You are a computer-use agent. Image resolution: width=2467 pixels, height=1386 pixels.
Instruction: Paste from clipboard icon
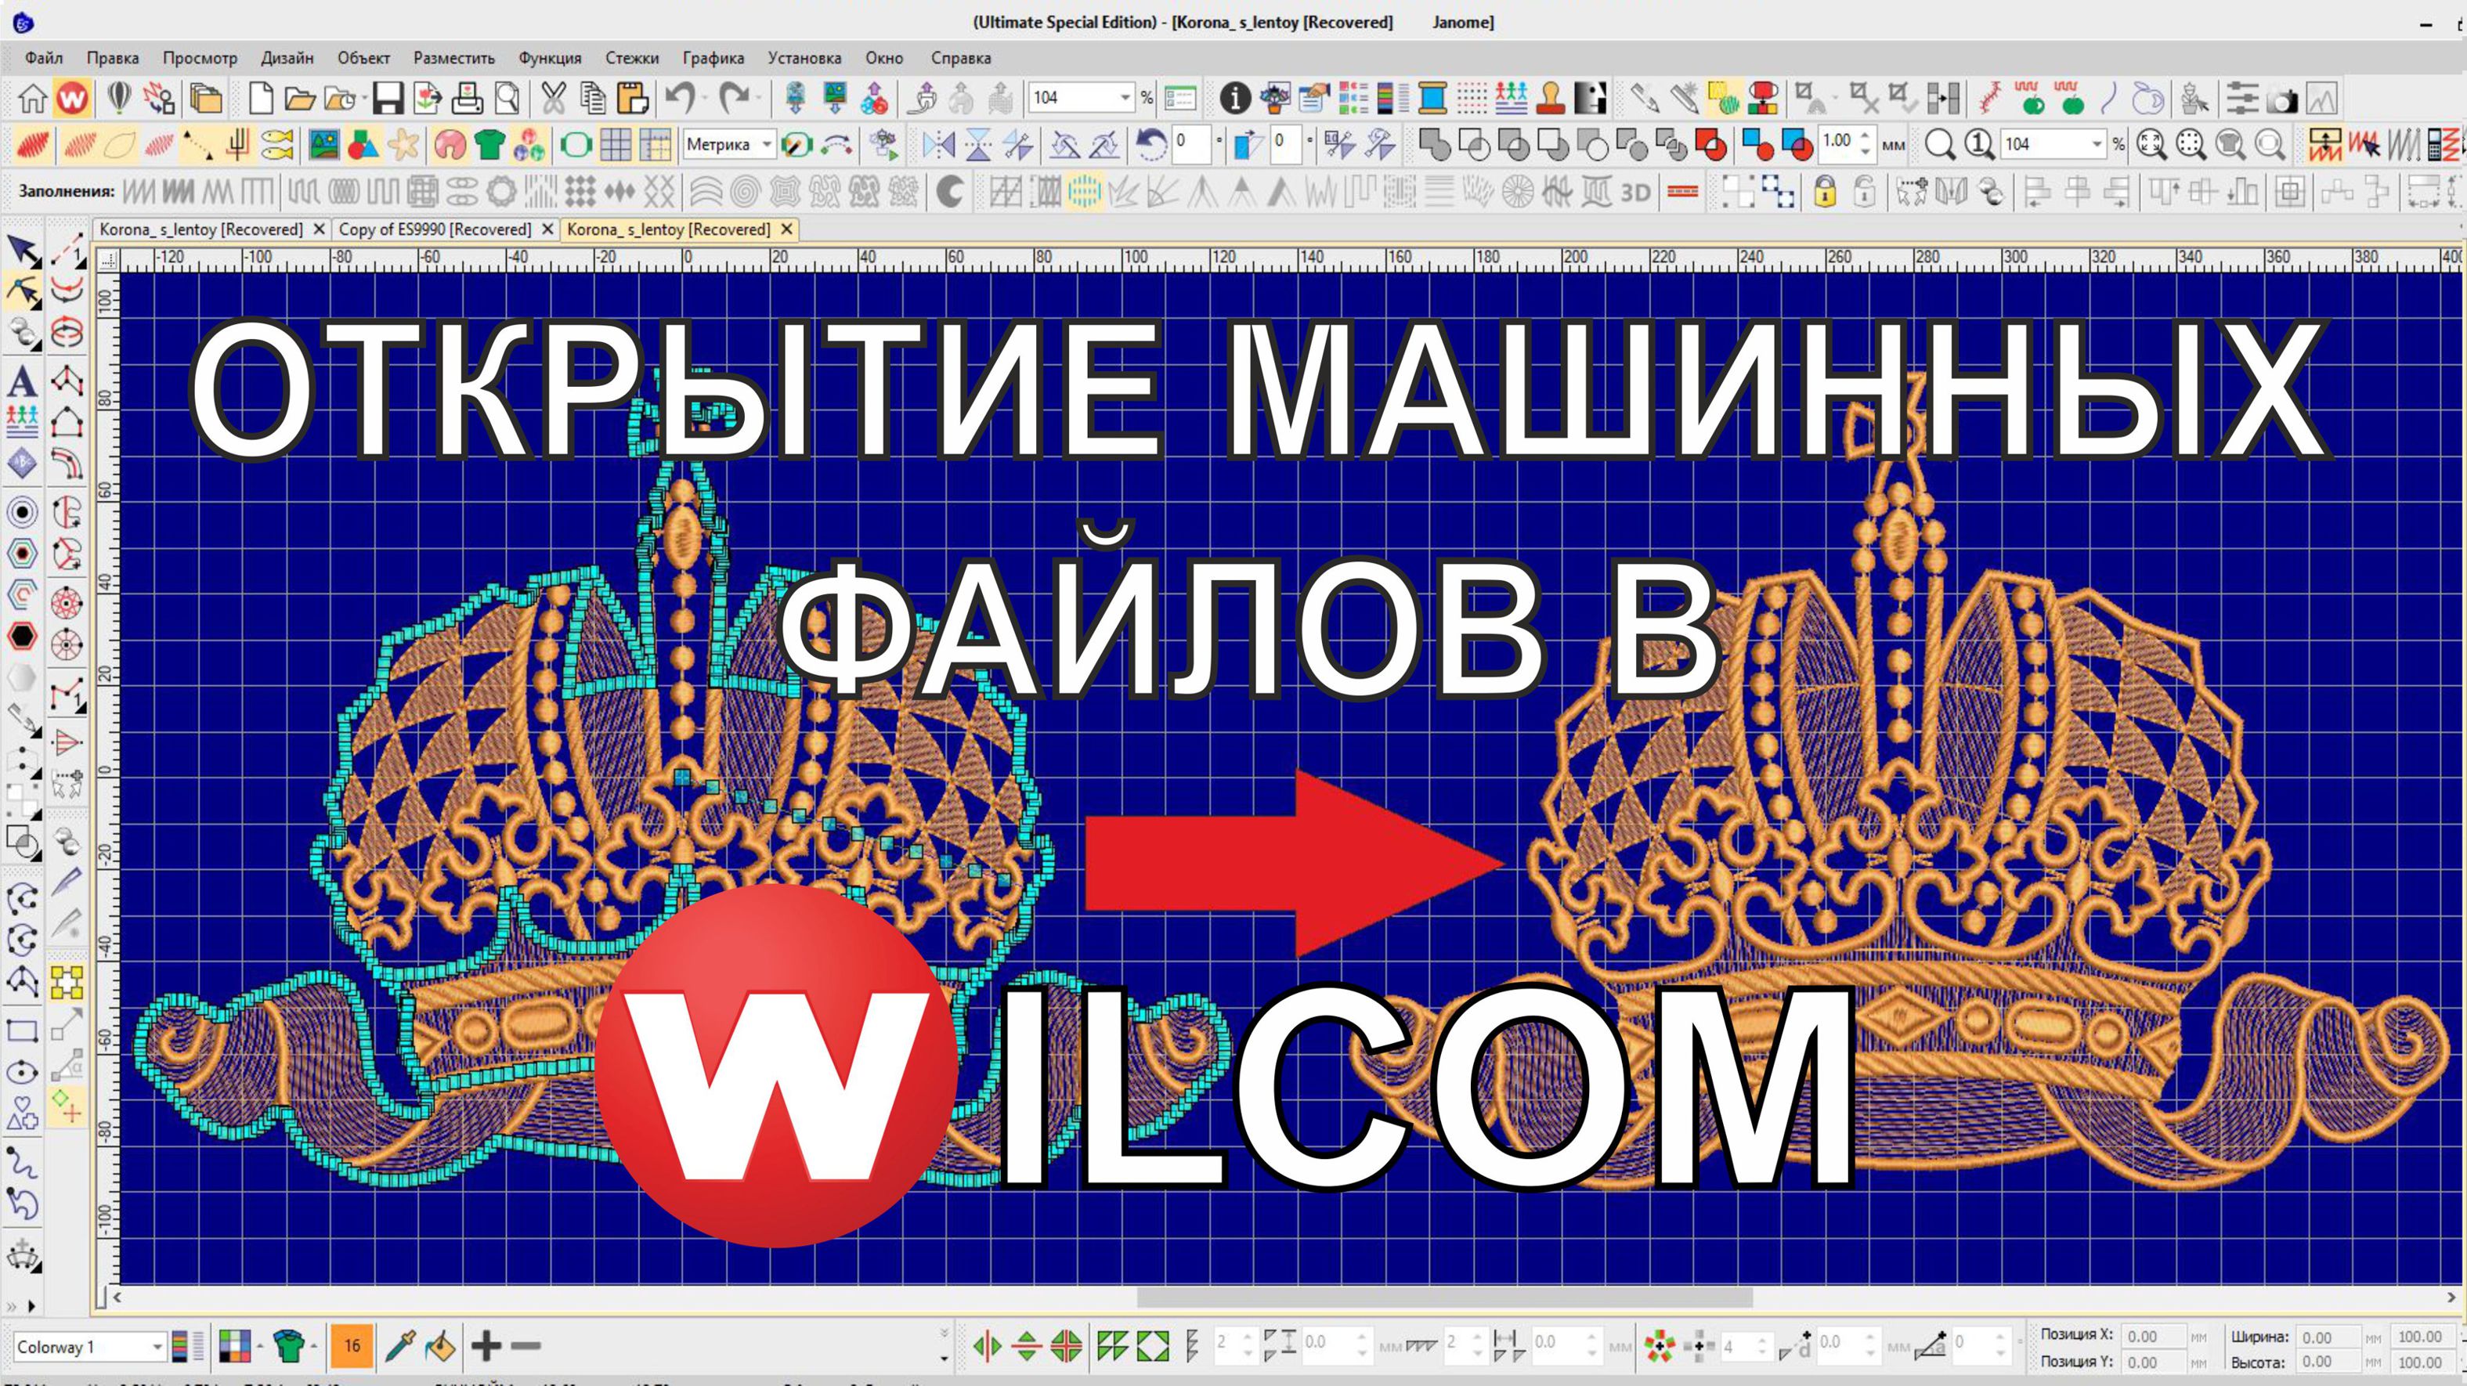[632, 98]
